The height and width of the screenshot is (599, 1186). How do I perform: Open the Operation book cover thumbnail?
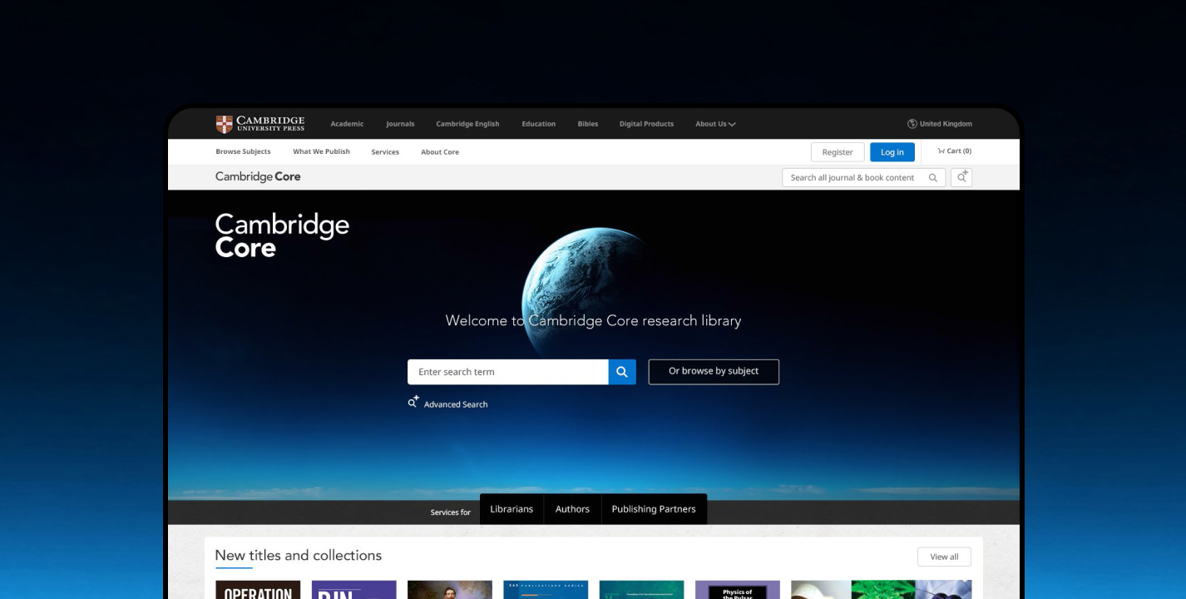(258, 590)
